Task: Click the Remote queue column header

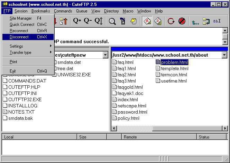Action: 159,137
